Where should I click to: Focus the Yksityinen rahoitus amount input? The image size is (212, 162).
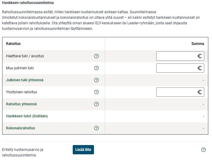pos(176,92)
